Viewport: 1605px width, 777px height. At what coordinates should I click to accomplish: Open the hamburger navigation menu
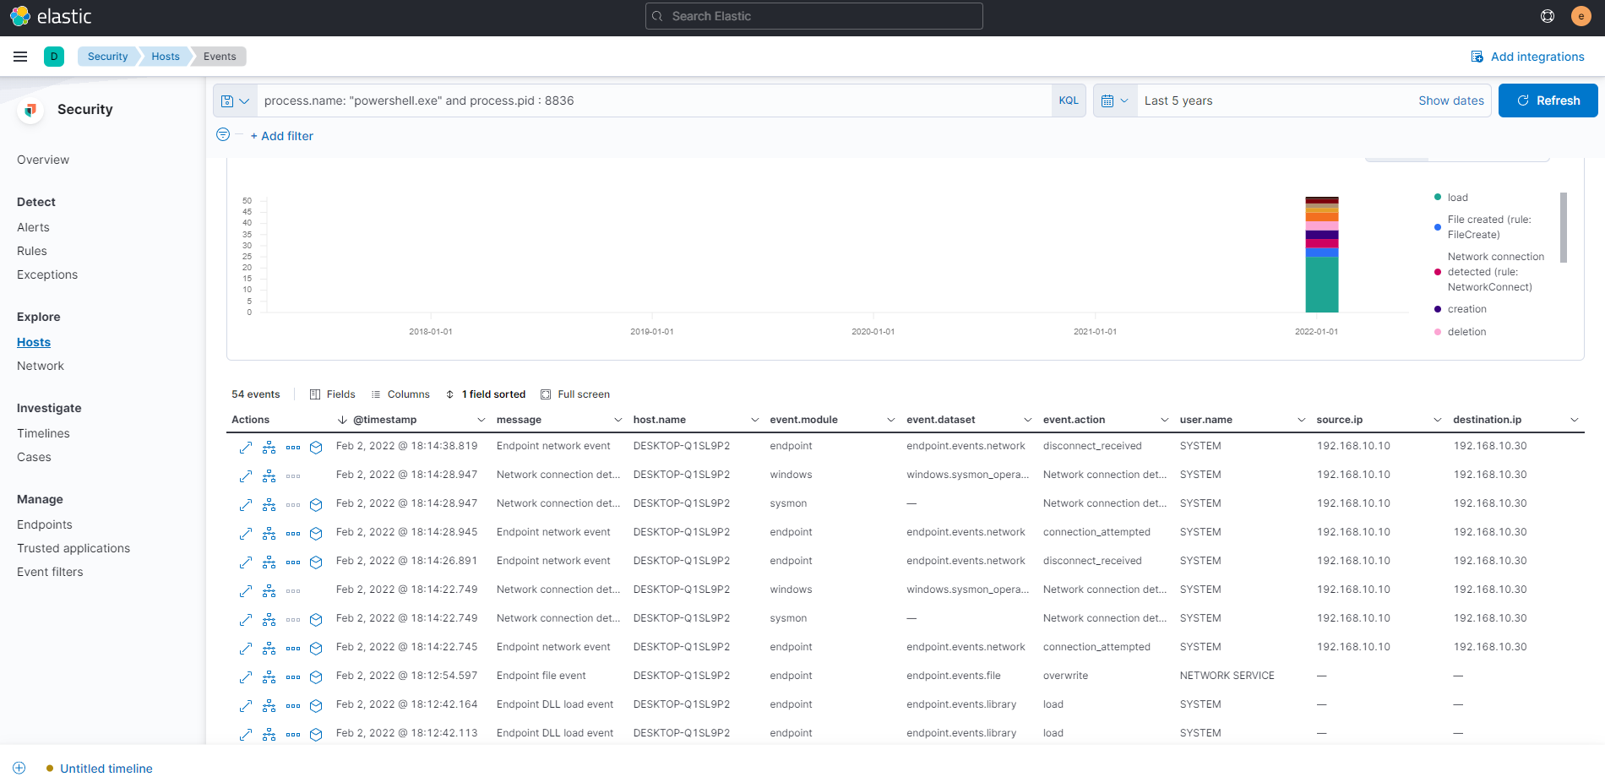[x=20, y=57]
